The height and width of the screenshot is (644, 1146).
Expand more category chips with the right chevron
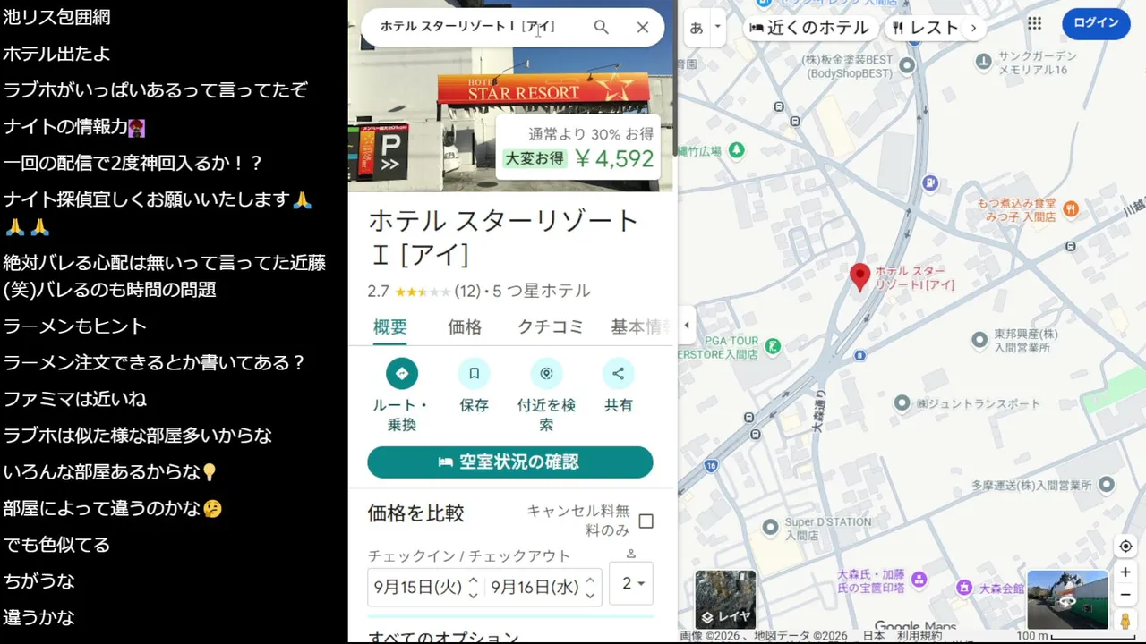(x=972, y=28)
